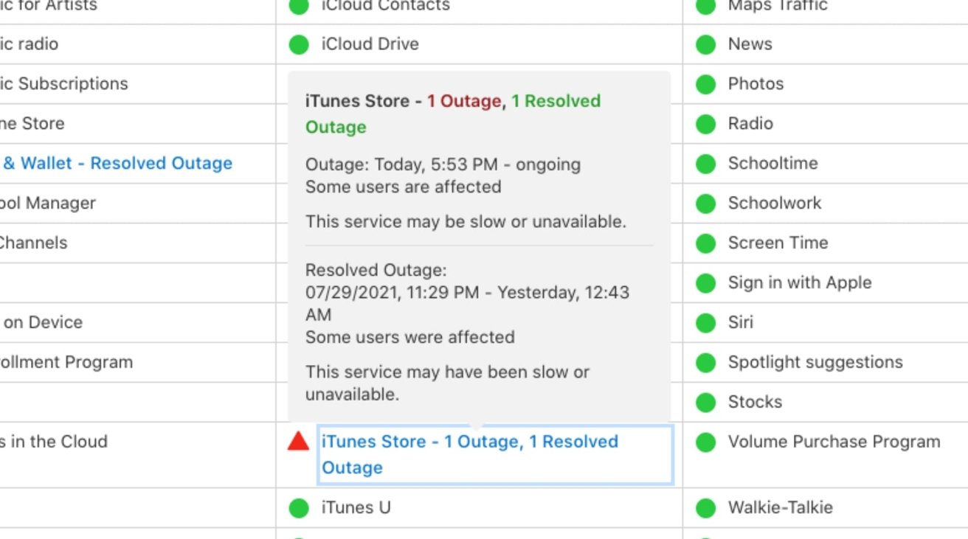Click the Radio service entry
This screenshot has height=539, width=968.
[750, 124]
